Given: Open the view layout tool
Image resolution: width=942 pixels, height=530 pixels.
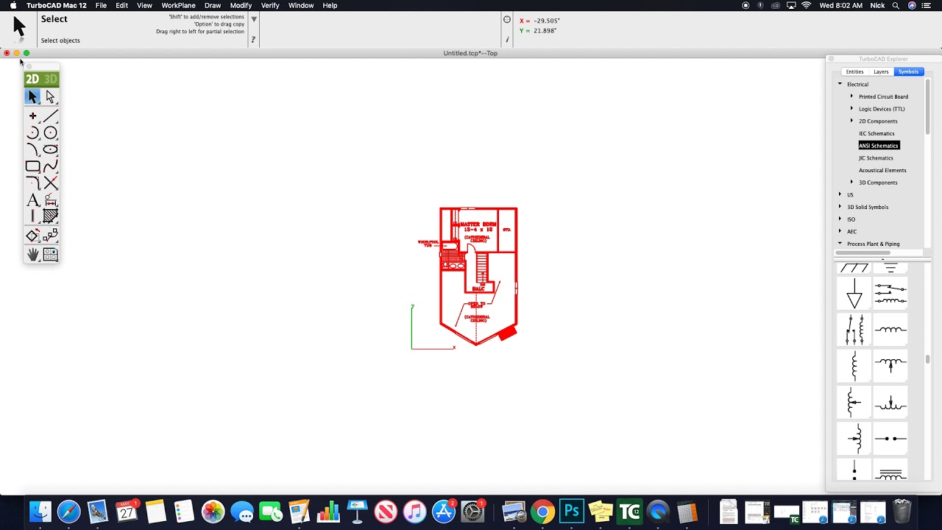Looking at the screenshot, I should point(50,254).
